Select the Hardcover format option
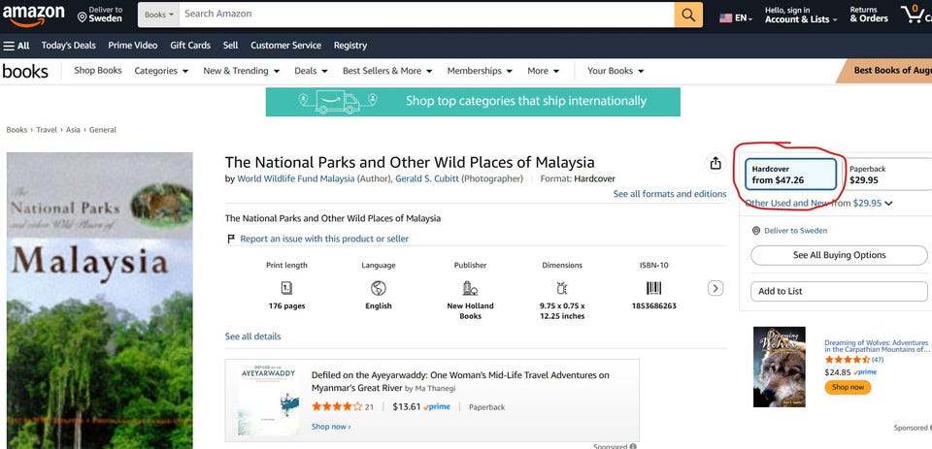Viewport: 932px width, 449px height. pyautogui.click(x=791, y=174)
